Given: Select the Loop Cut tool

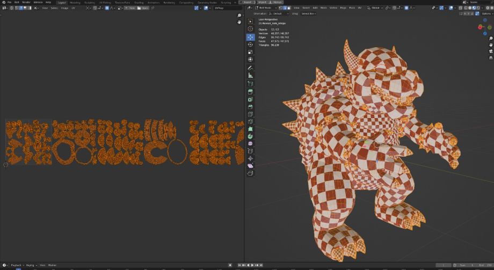Looking at the screenshot, I should click(250, 114).
